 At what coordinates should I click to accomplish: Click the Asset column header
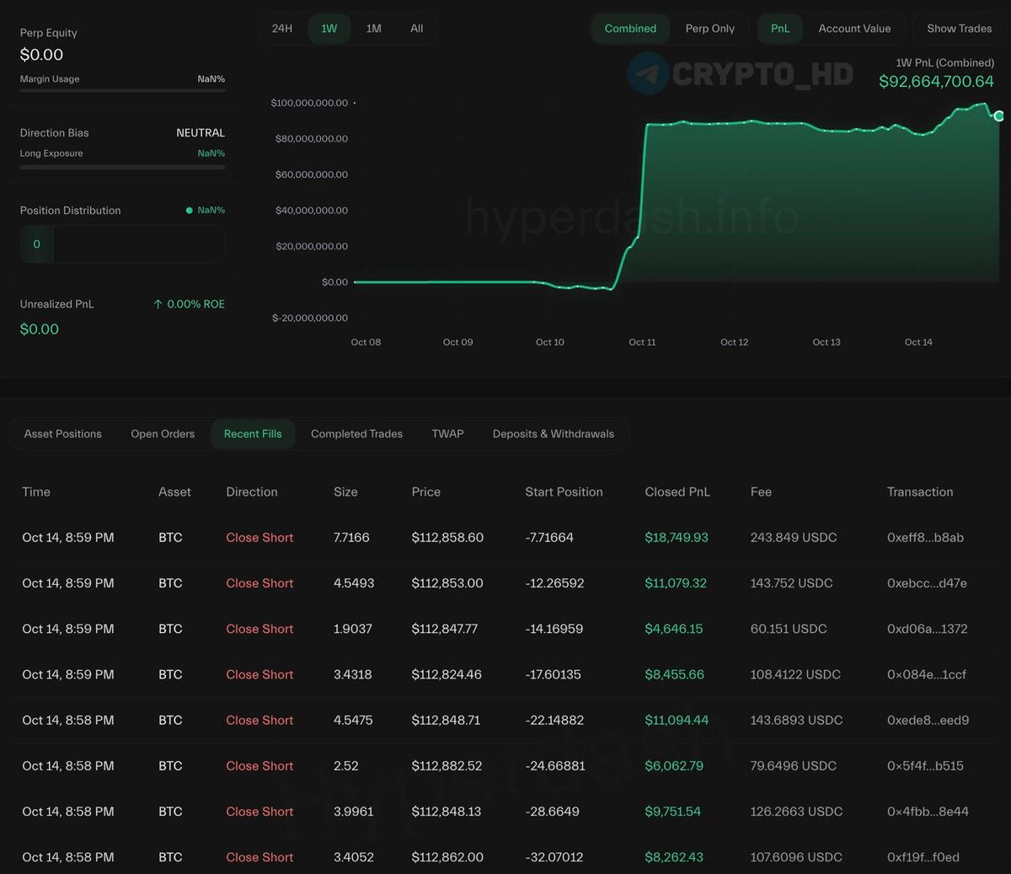click(174, 492)
